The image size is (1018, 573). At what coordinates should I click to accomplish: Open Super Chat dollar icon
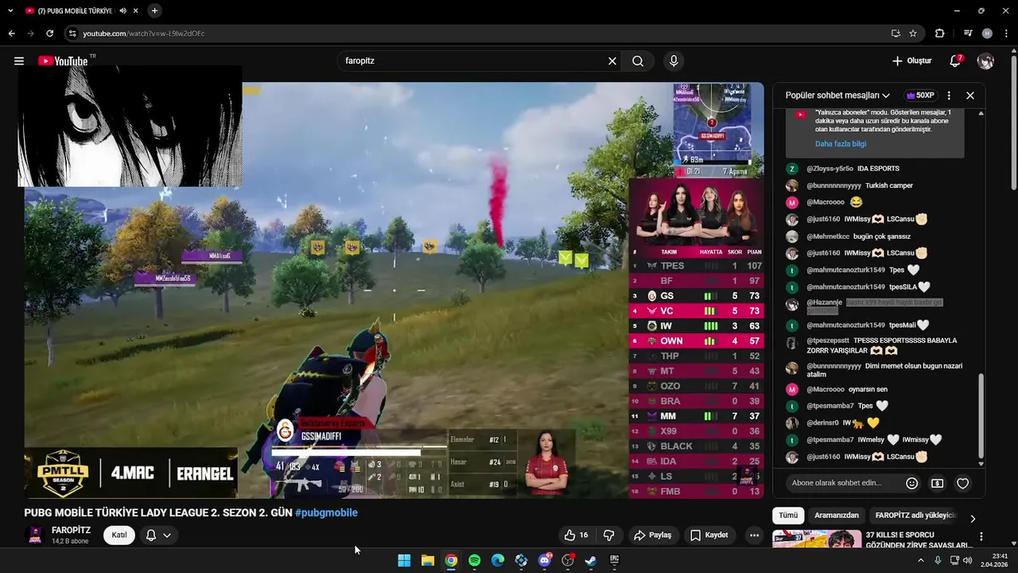coord(938,483)
